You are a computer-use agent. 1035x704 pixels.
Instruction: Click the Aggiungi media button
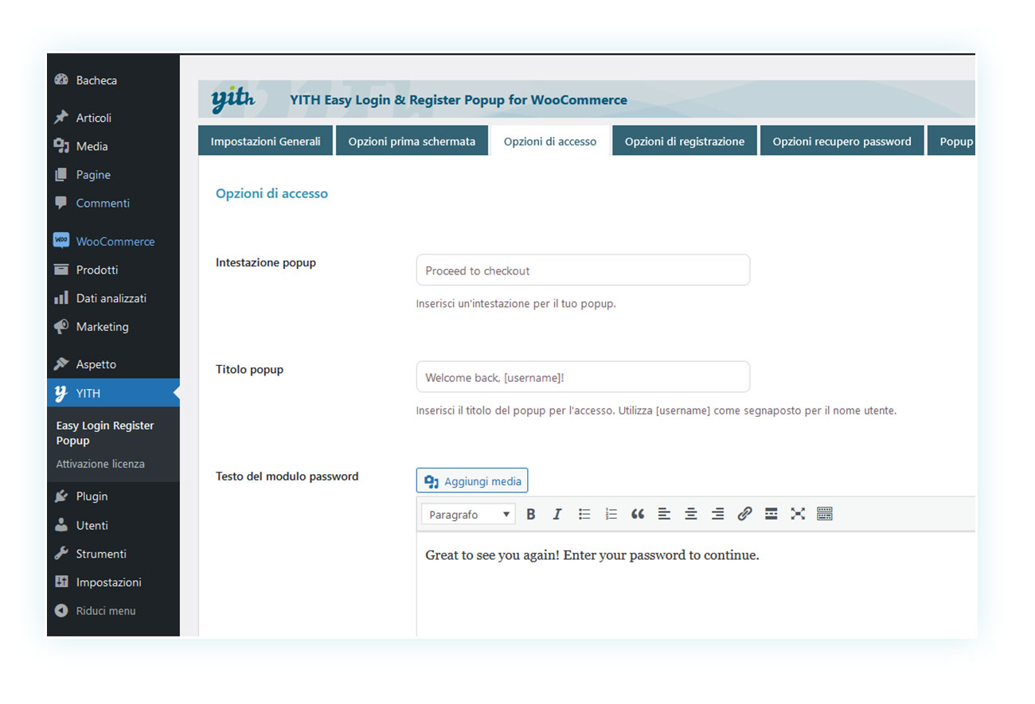[472, 480]
